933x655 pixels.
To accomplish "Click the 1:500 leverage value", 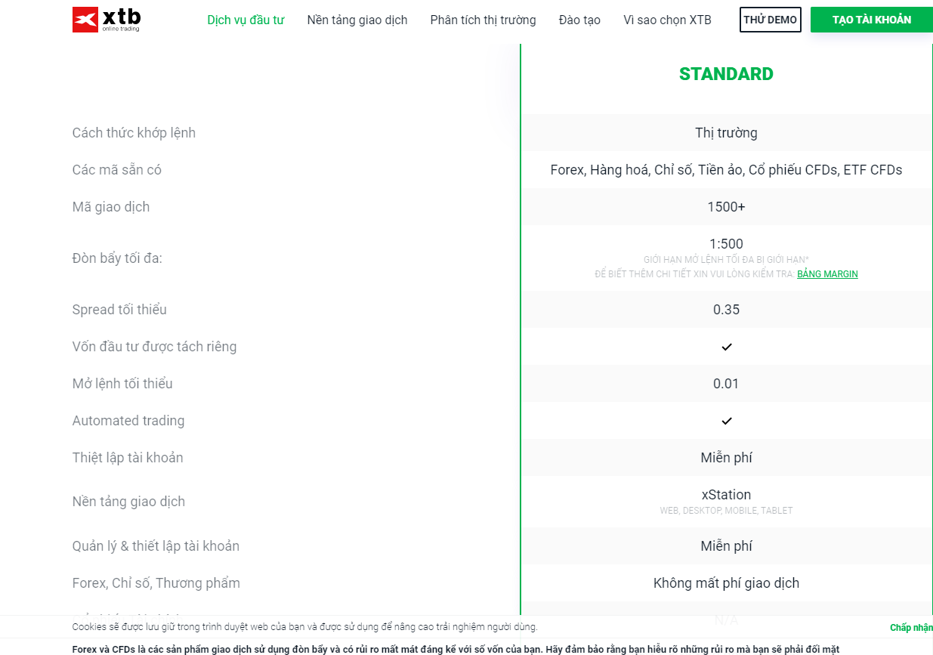I will 726,244.
